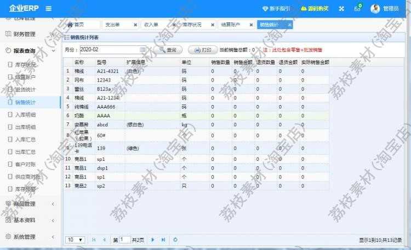
Task: Jump to last page of results
Action: tap(163, 240)
